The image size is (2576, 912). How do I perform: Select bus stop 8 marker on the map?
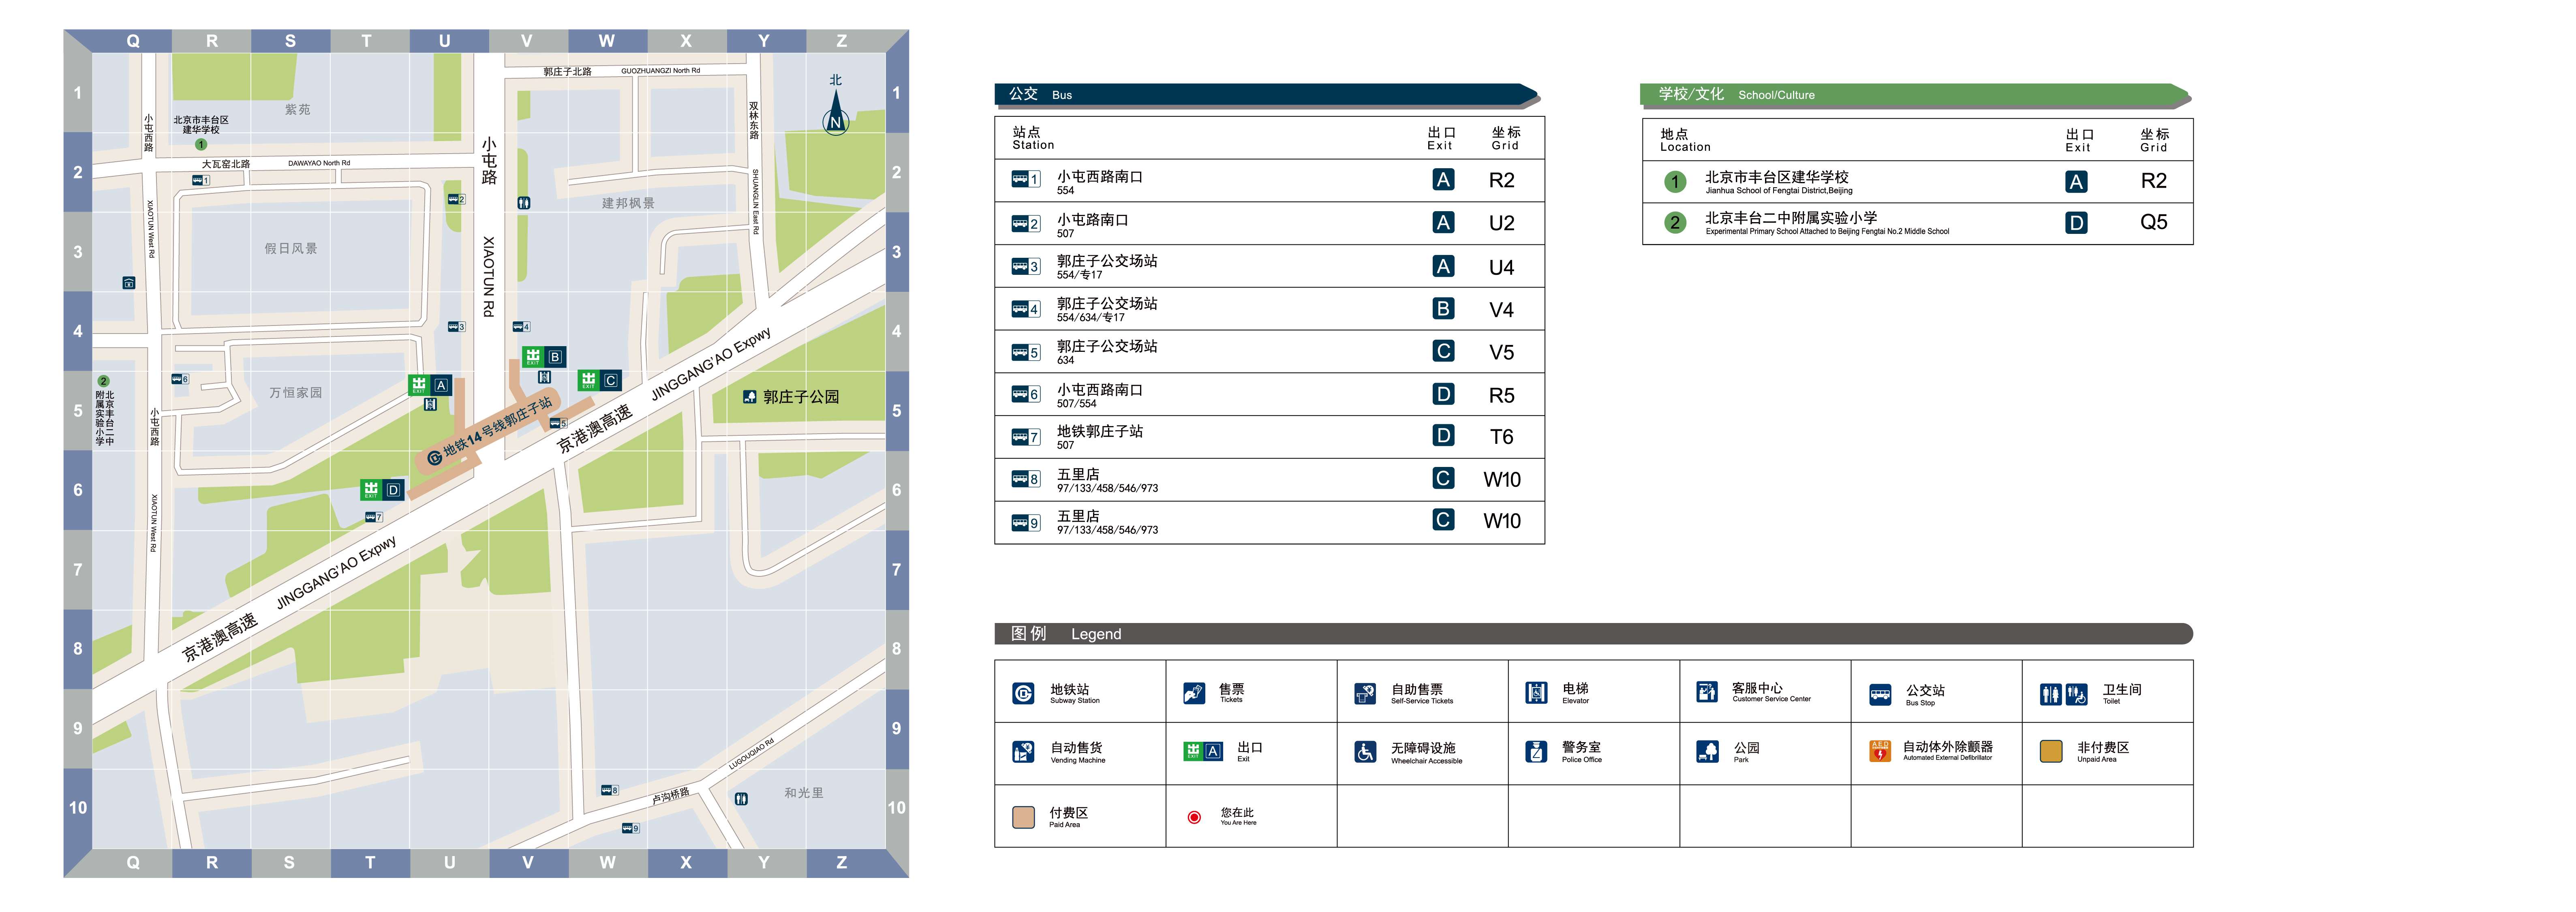coord(610,790)
